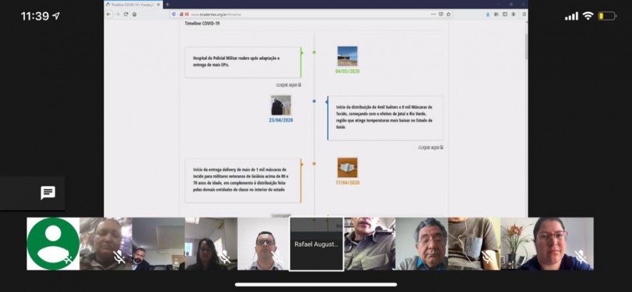
Task: Click the date 23/04/2020
Action: click(281, 120)
